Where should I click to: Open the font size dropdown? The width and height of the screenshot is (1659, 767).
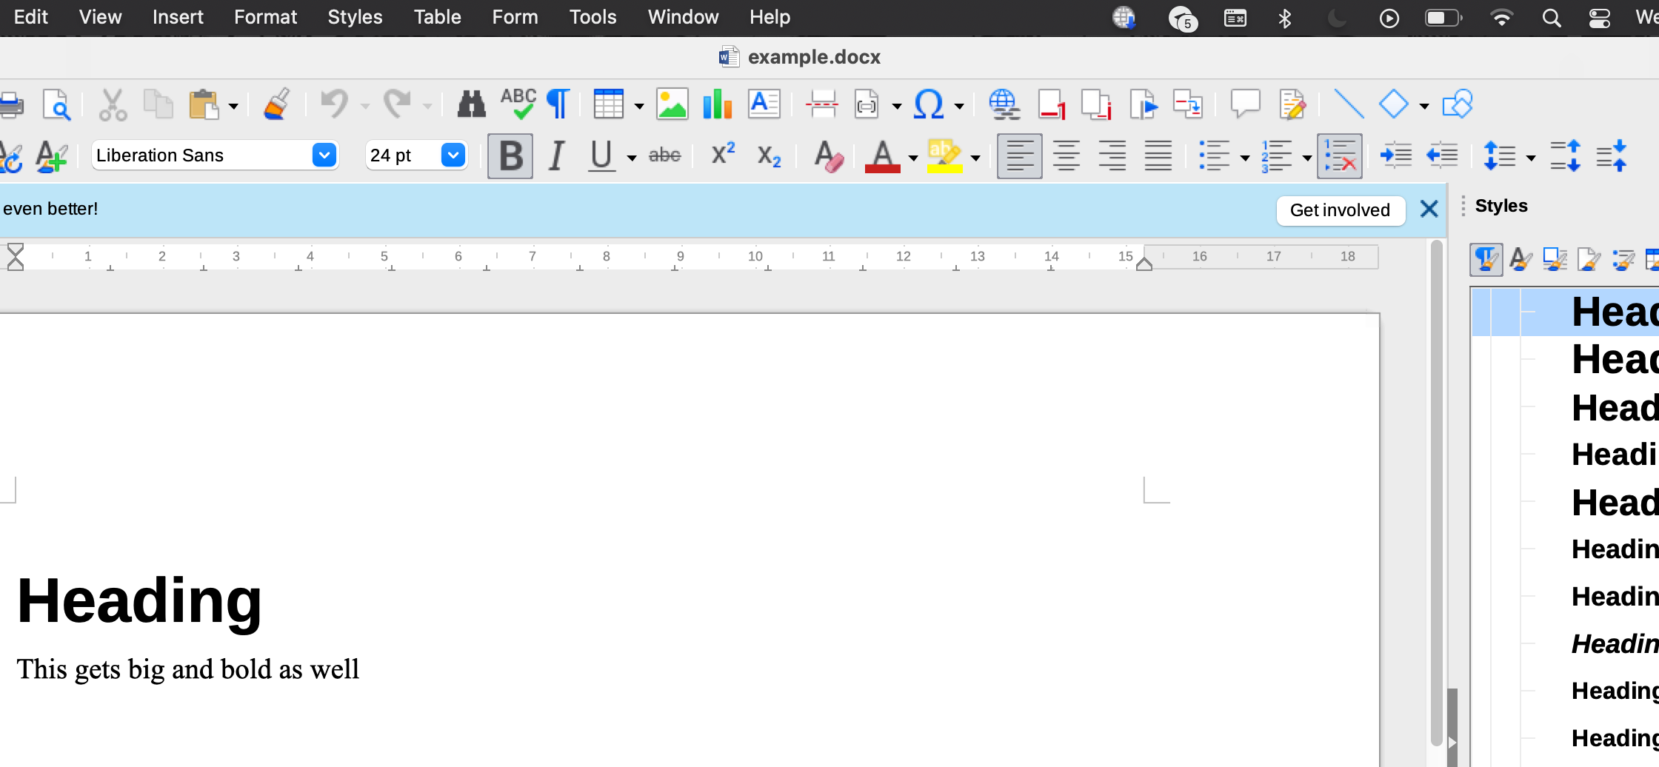(453, 155)
